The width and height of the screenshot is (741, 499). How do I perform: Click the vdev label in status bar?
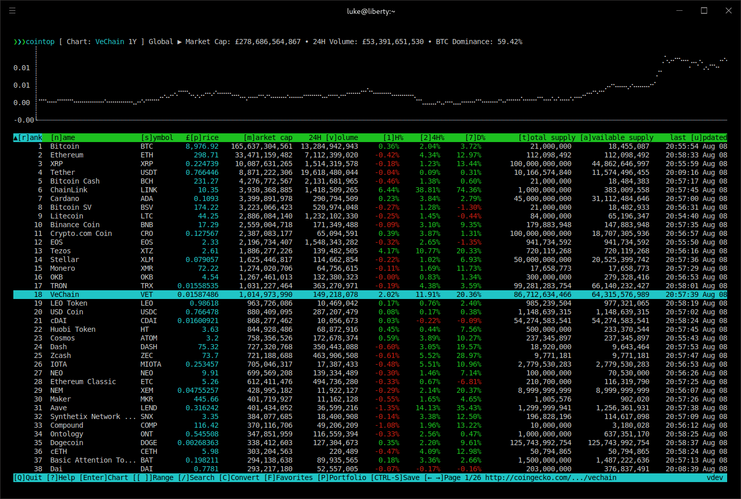[715, 477]
